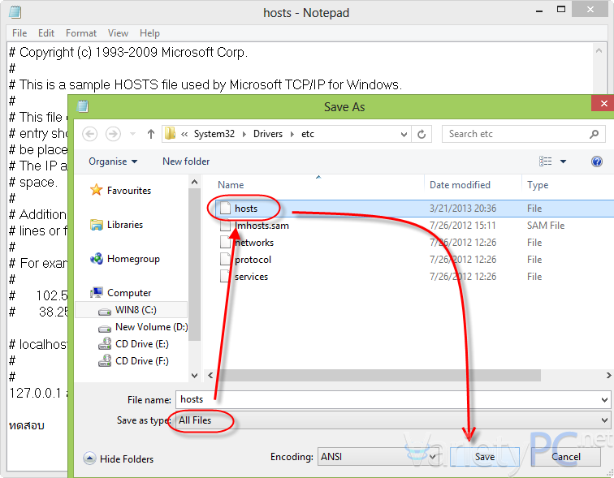
Task: Open the Encoding ANSI dropdown
Action: tap(433, 457)
